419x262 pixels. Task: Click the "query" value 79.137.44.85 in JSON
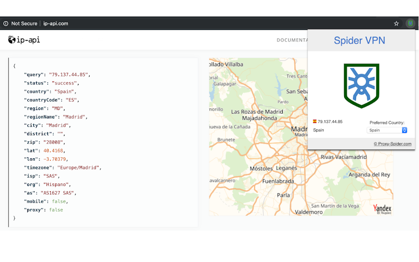coord(68,74)
